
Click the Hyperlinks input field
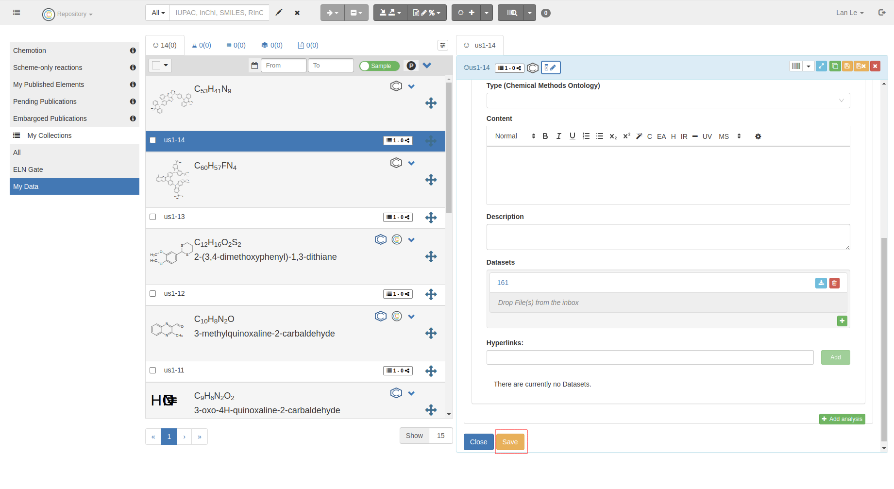(650, 357)
